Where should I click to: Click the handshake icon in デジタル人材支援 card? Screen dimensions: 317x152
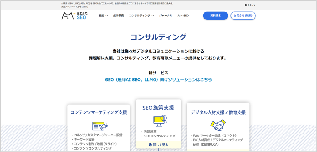click(218, 125)
